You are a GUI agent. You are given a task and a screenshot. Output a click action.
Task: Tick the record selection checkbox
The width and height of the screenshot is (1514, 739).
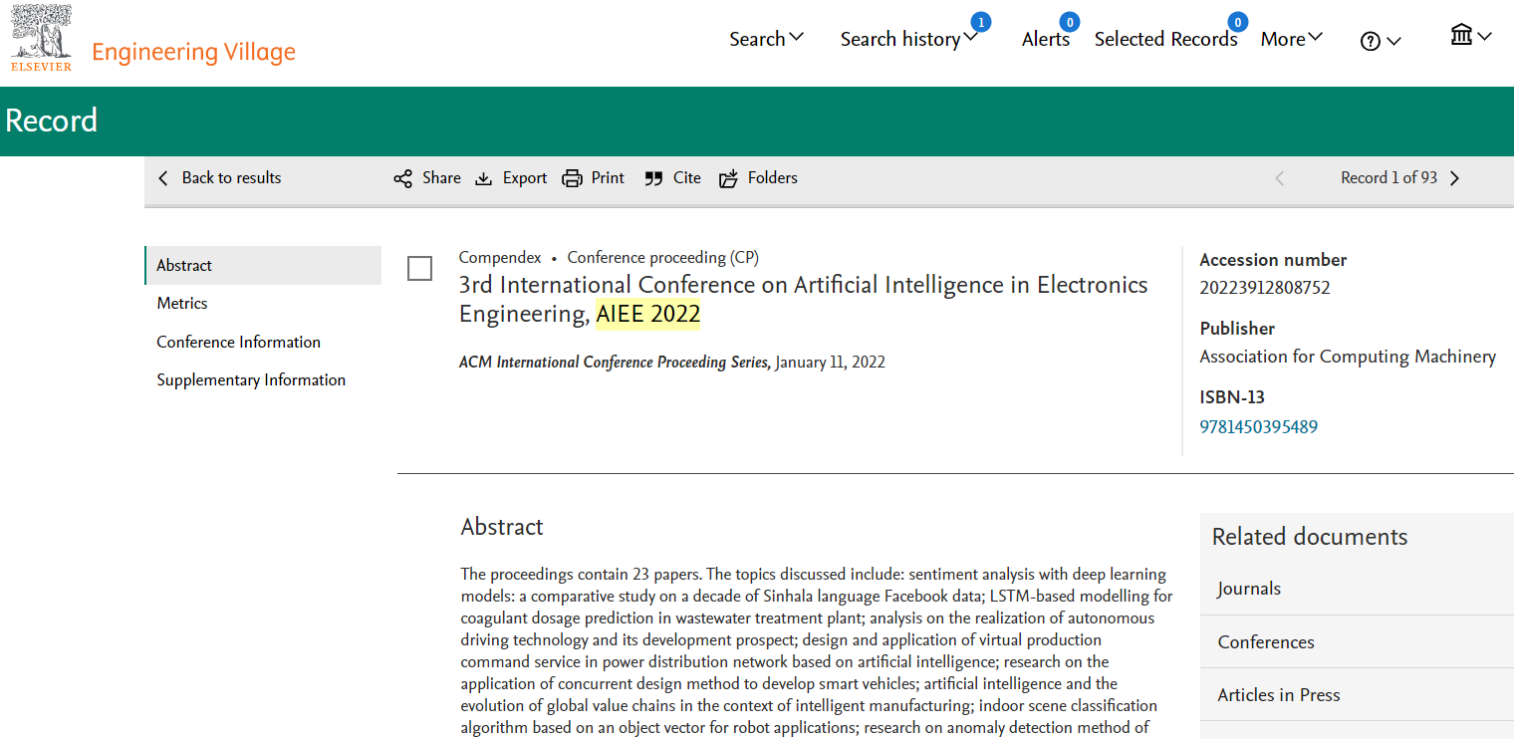[x=420, y=269]
